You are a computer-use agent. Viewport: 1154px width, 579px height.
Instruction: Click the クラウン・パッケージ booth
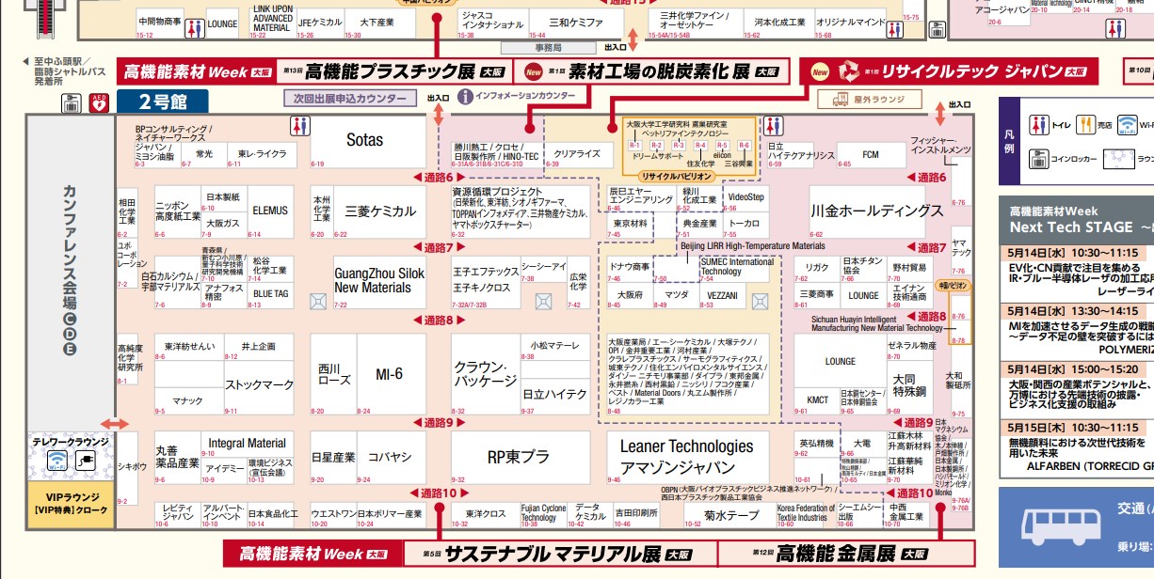[485, 374]
